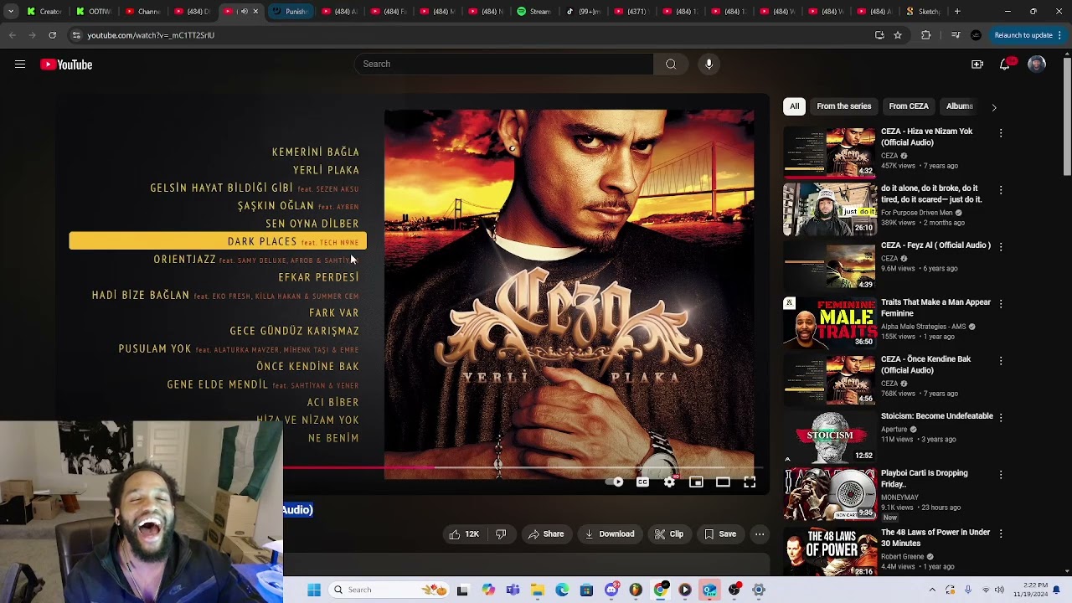This screenshot has height=603, width=1072.
Task: Toggle closed captions CC button
Action: (642, 482)
